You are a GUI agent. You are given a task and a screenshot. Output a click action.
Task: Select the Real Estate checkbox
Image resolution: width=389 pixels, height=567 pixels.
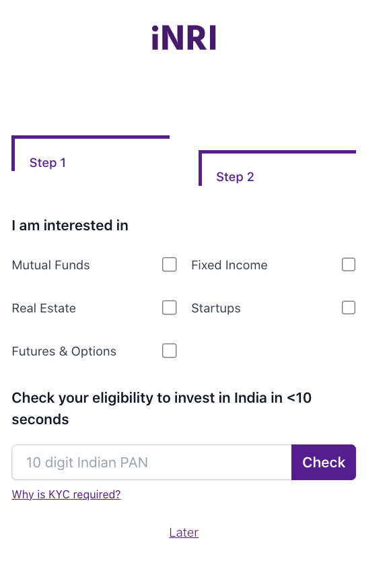click(x=169, y=308)
